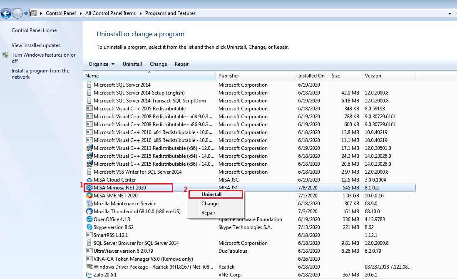The image size is (457, 279).
Task: Click UltraViewer version 6.2.0.79 icon
Action: click(x=89, y=251)
